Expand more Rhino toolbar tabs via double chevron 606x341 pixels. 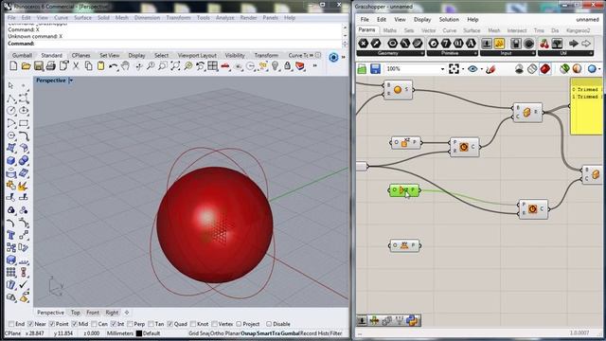point(312,55)
